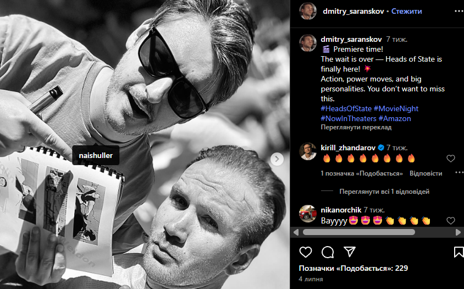
Task: Go to next photo with arrow
Action: point(277,159)
